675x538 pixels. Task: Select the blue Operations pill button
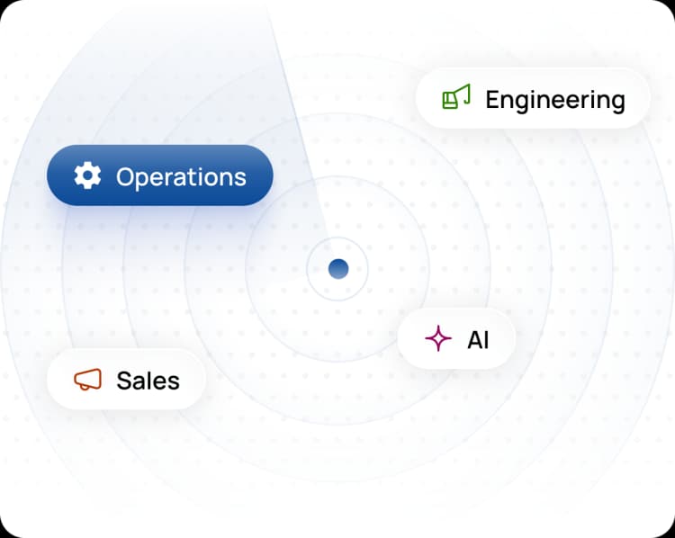(159, 175)
